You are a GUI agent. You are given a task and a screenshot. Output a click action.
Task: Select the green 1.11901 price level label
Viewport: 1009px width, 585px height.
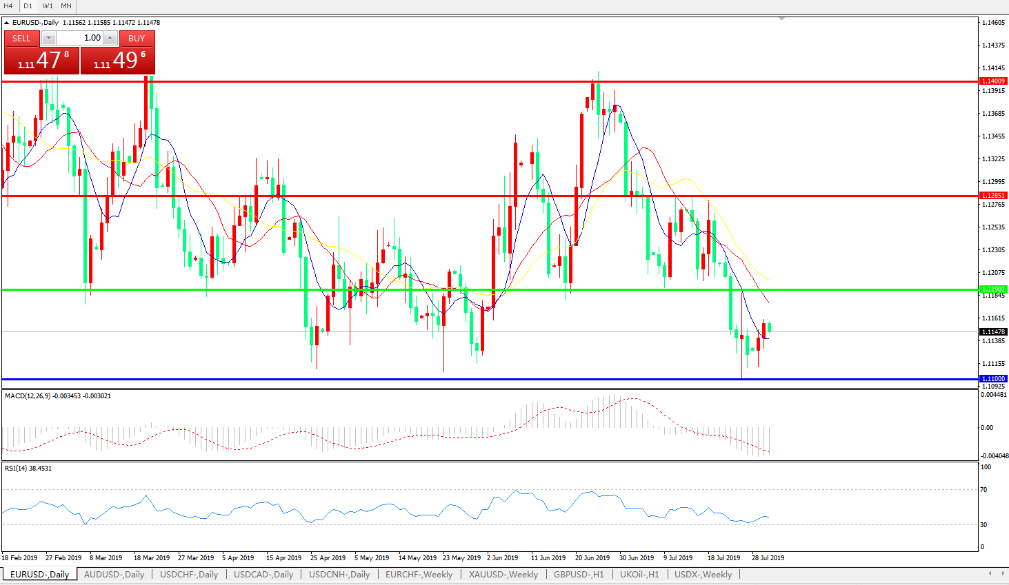(993, 289)
